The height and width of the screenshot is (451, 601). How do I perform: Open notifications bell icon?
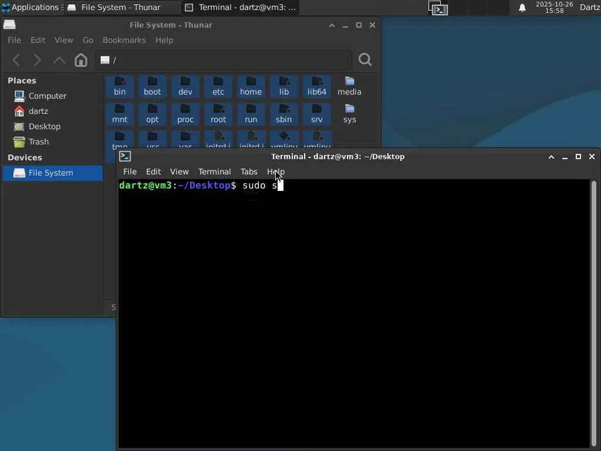(x=522, y=8)
